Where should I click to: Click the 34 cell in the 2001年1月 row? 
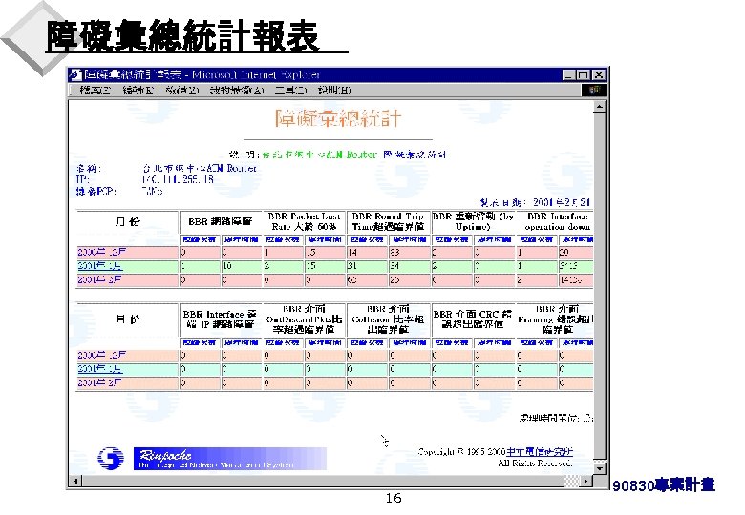(409, 266)
